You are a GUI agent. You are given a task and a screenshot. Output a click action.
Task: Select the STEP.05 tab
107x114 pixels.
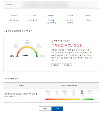pos(88,18)
